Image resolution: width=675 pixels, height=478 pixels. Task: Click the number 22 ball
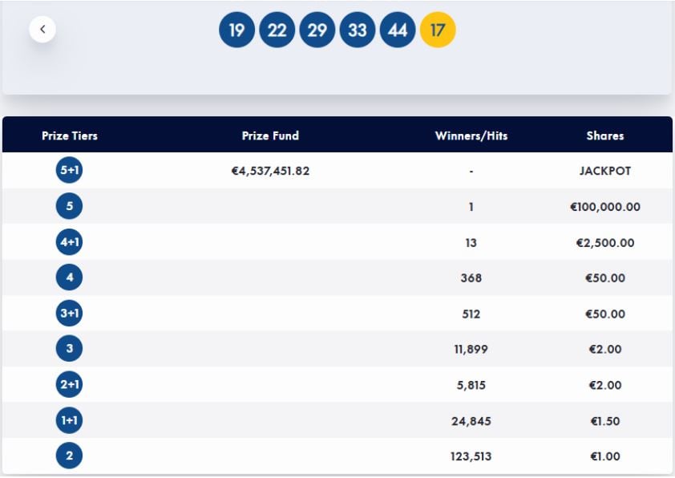pos(277,30)
